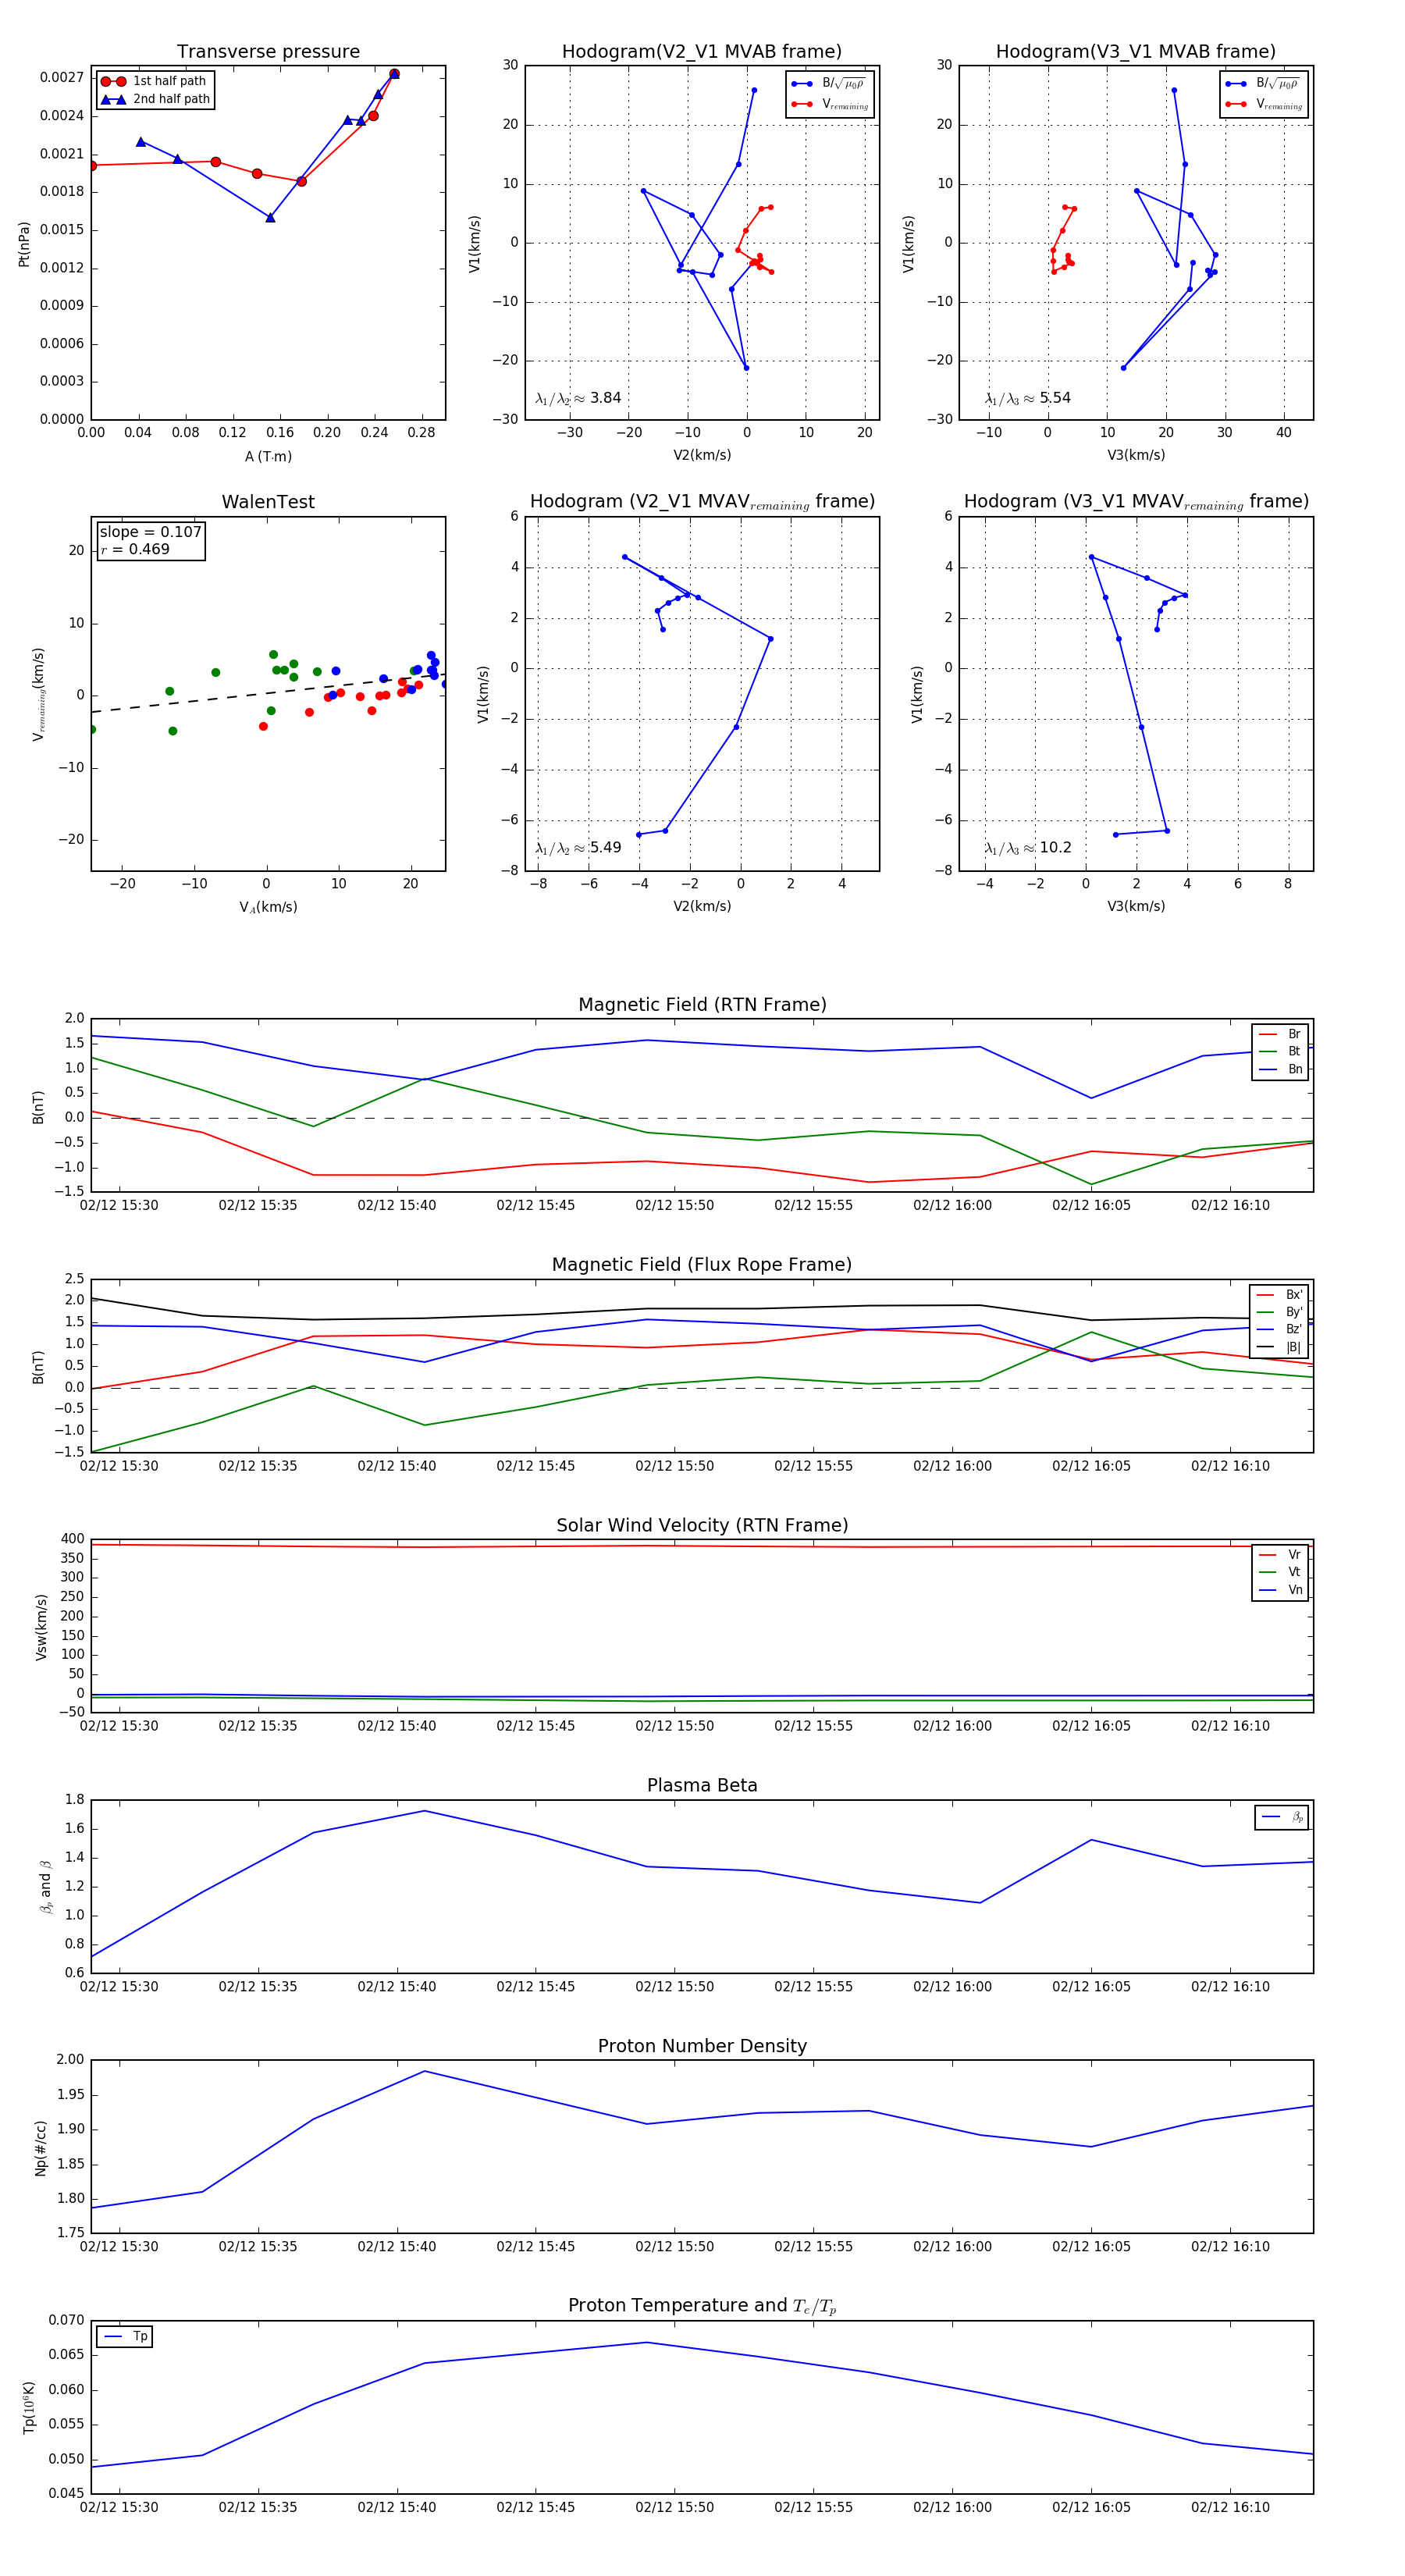Click the eigenvalue ratio text '10.2'
1405x2576 pixels.
coord(1055,848)
